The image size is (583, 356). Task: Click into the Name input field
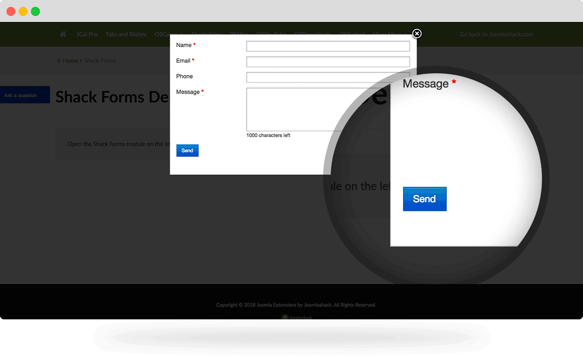click(x=328, y=46)
